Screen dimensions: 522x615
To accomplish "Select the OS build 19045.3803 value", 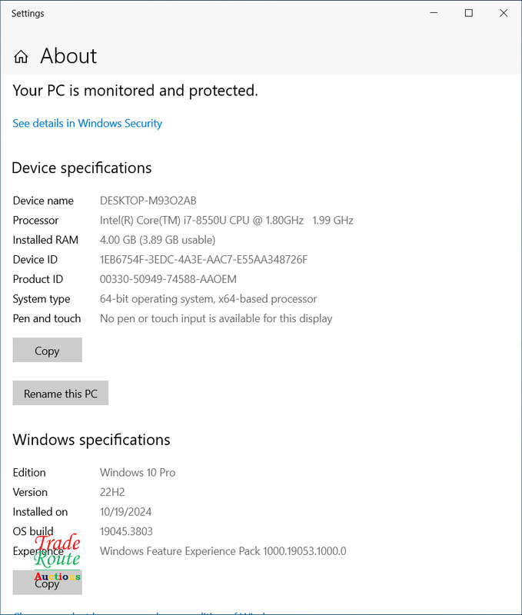I will click(x=126, y=531).
